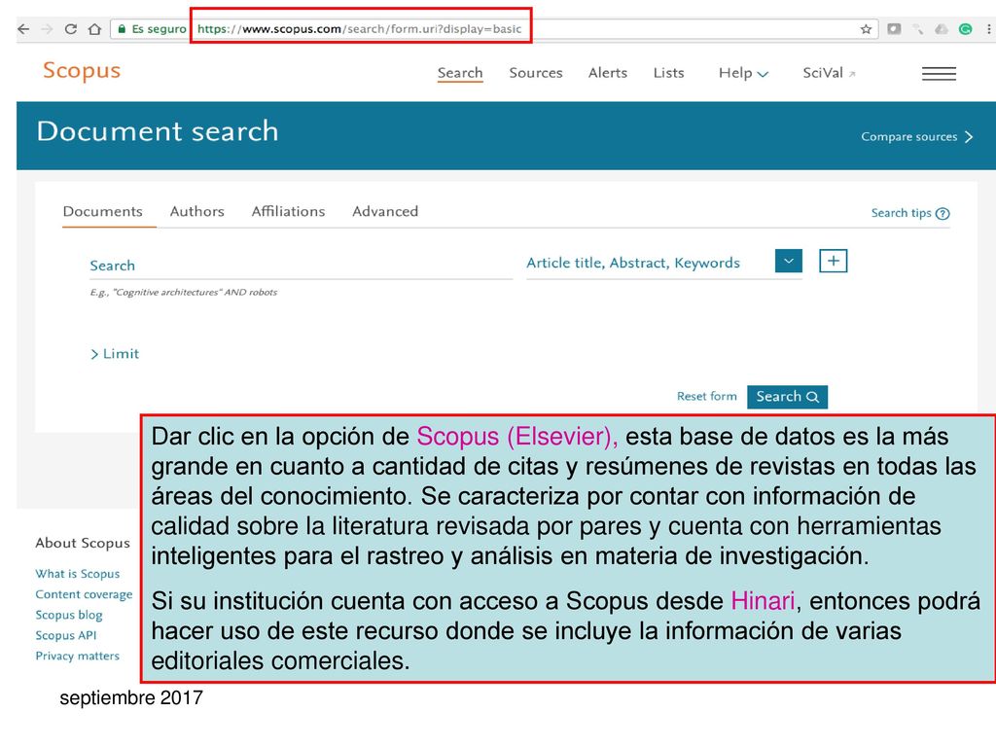Reload the page with the refresh icon
The height and width of the screenshot is (747, 996).
point(70,29)
